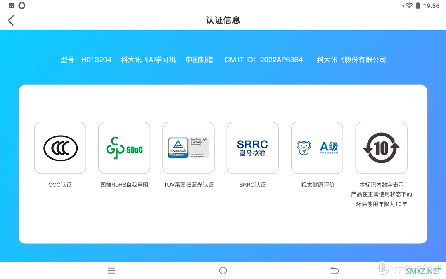Tap the 中国制造 label
Viewport: 446px width, 279px height.
(x=199, y=60)
